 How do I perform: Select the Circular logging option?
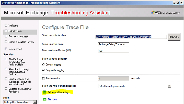[x=43, y=64]
